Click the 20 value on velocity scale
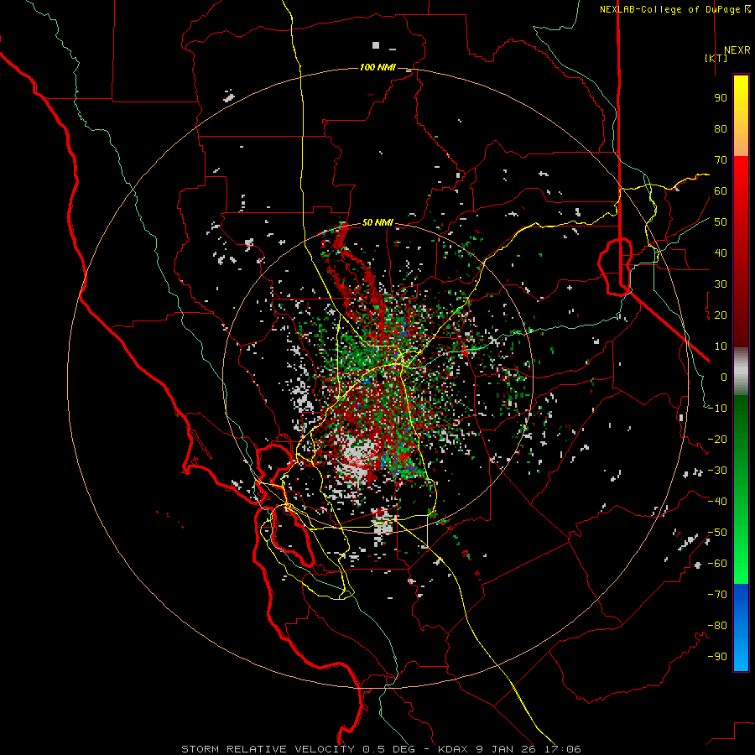 click(721, 315)
